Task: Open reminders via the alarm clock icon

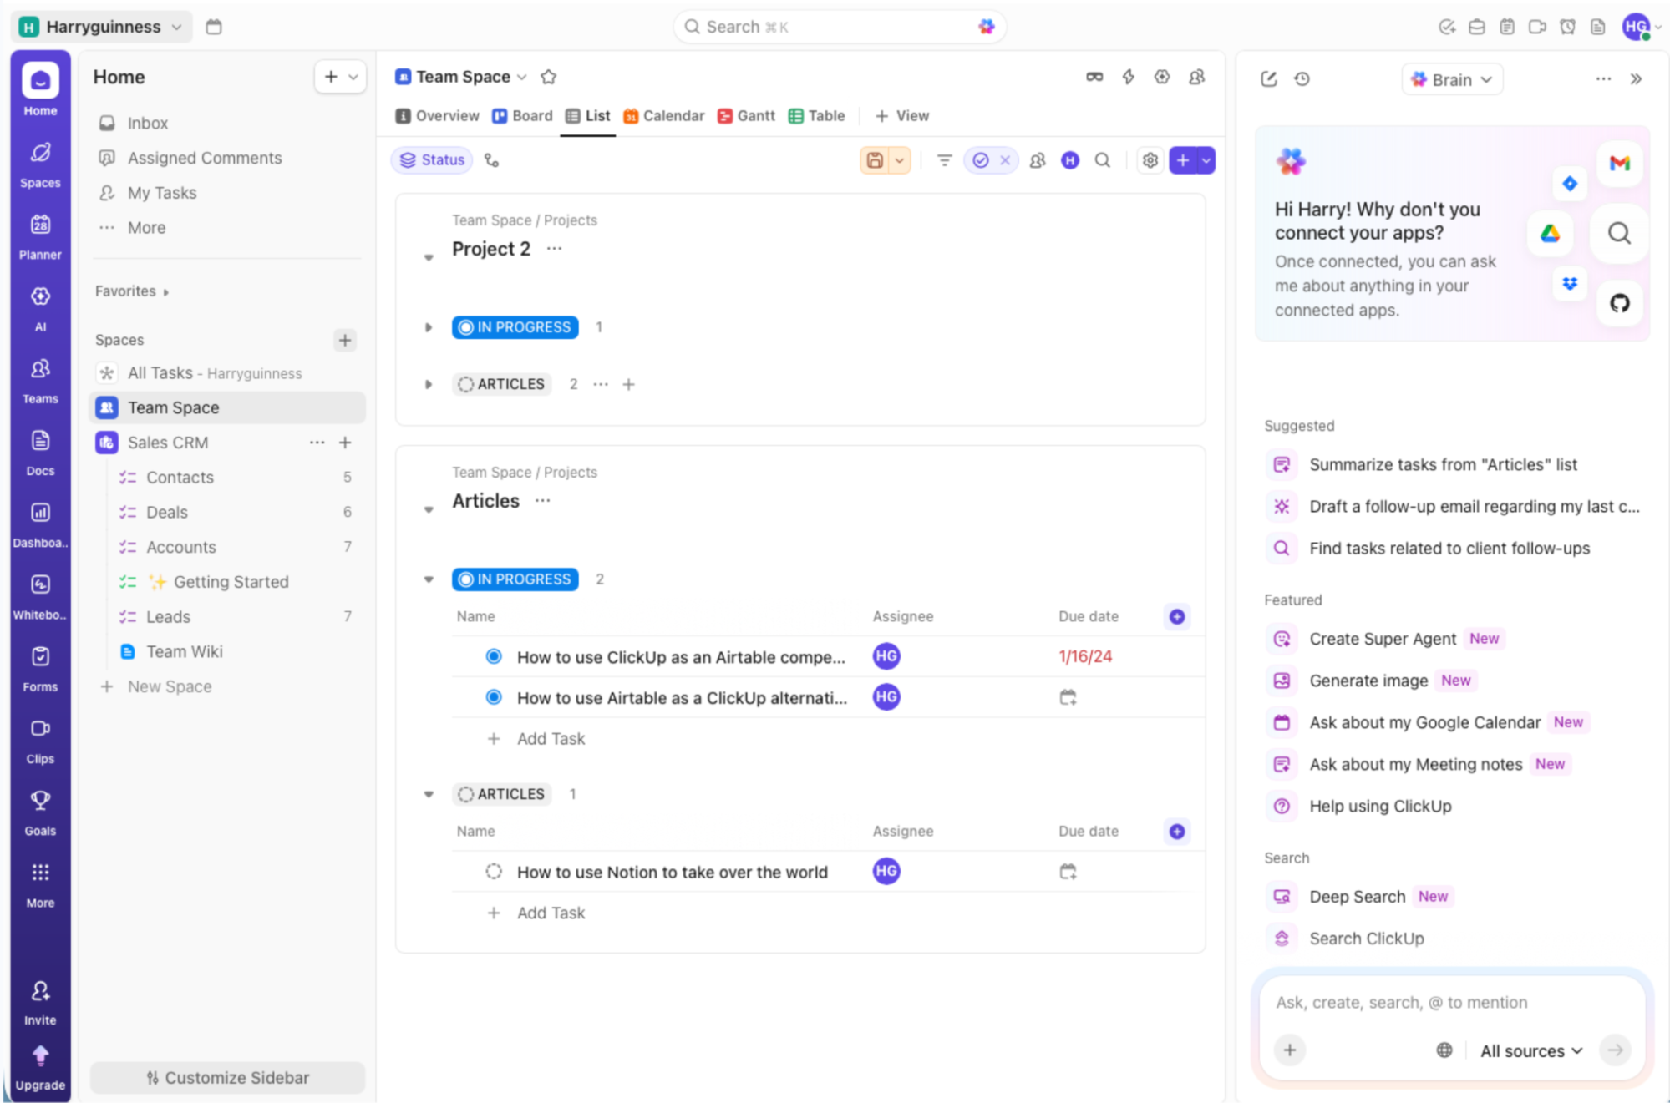Action: point(1567,26)
